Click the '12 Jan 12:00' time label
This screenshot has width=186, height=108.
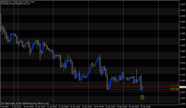pos(40,107)
